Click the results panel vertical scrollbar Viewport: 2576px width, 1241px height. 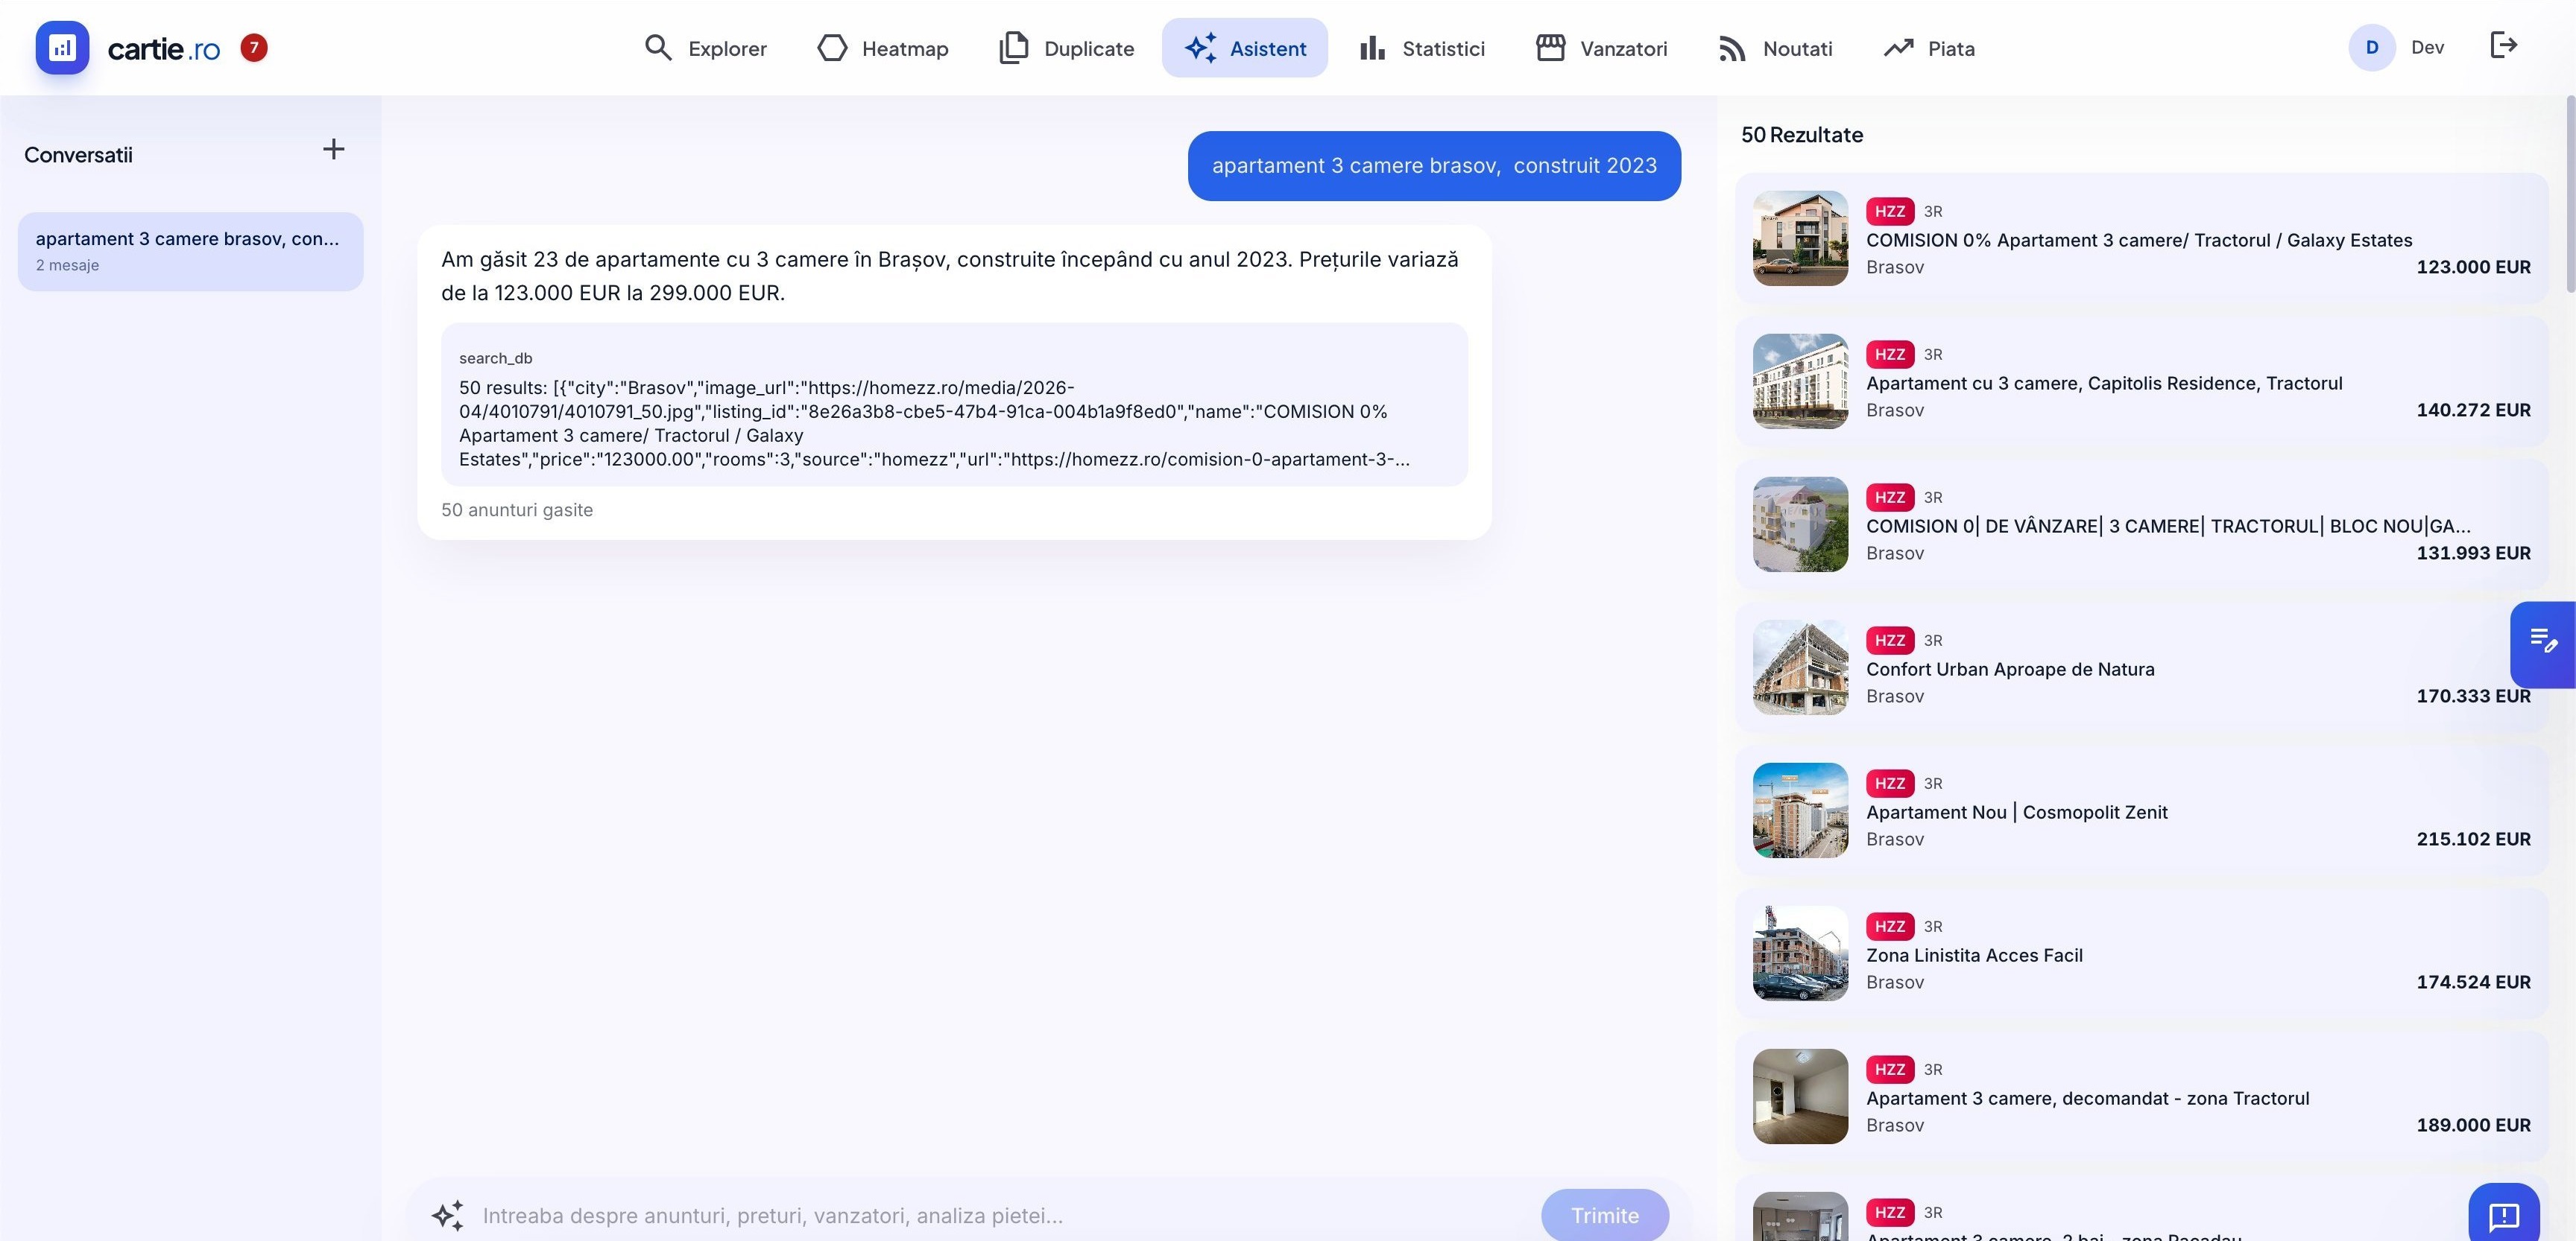[x=2570, y=195]
